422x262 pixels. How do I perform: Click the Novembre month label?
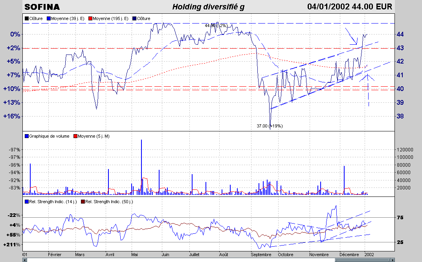pyautogui.click(x=319, y=255)
